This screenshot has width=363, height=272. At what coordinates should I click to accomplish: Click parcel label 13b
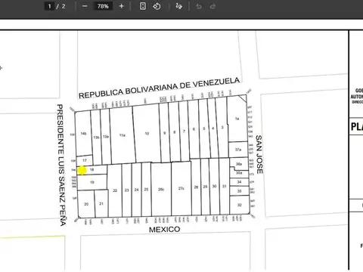96,138
